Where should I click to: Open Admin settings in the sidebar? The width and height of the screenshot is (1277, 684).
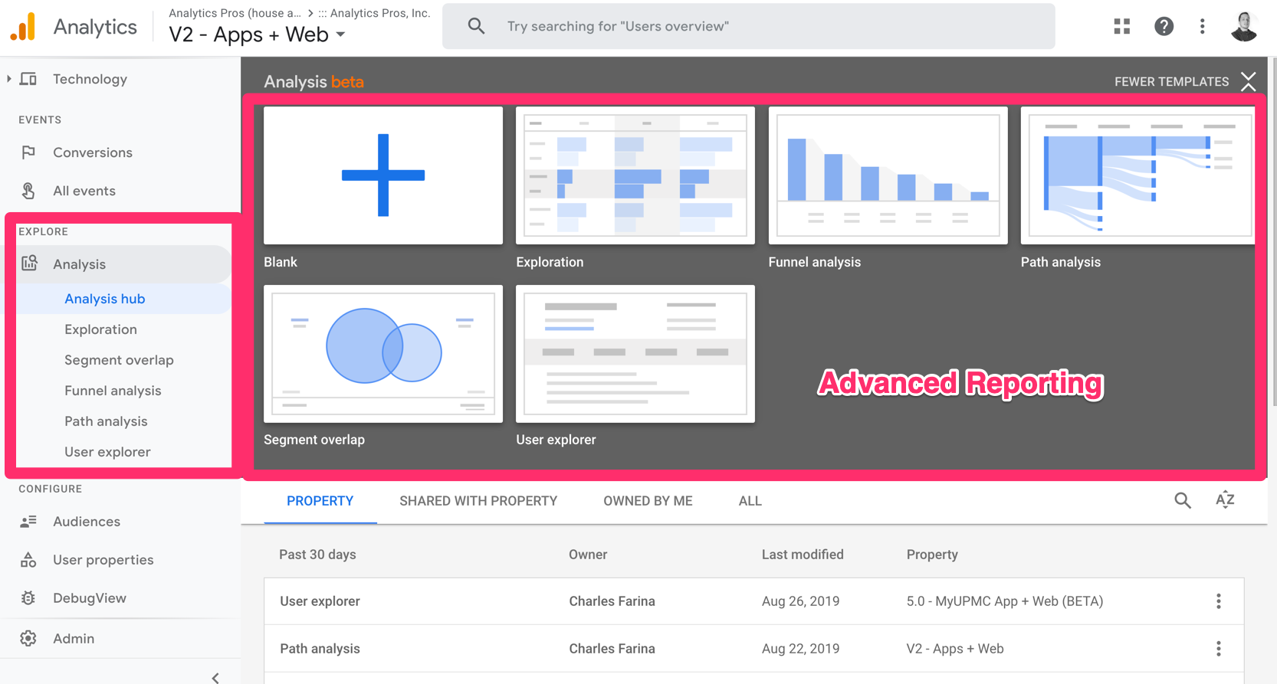[74, 638]
